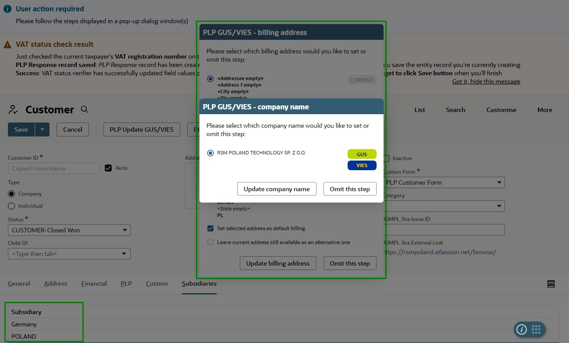Open the Address tab
Image resolution: width=569 pixels, height=343 pixels.
55,283
